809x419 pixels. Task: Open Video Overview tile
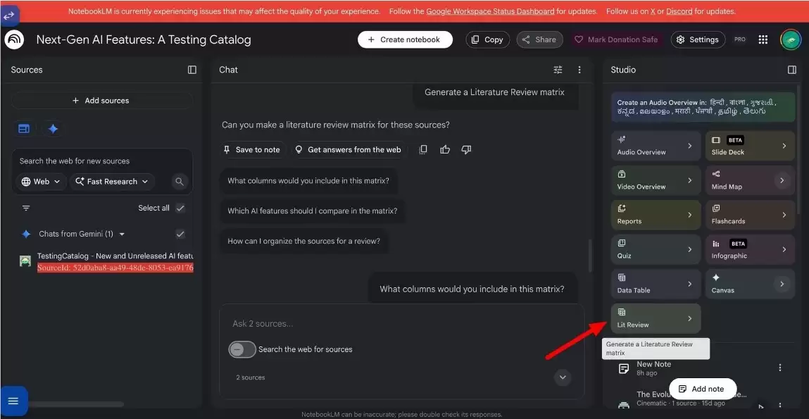[656, 180]
